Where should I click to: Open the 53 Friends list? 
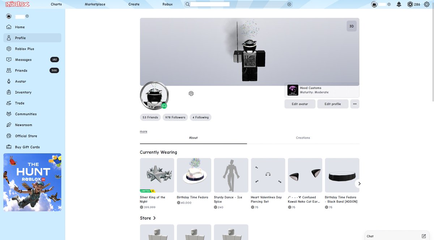150,117
